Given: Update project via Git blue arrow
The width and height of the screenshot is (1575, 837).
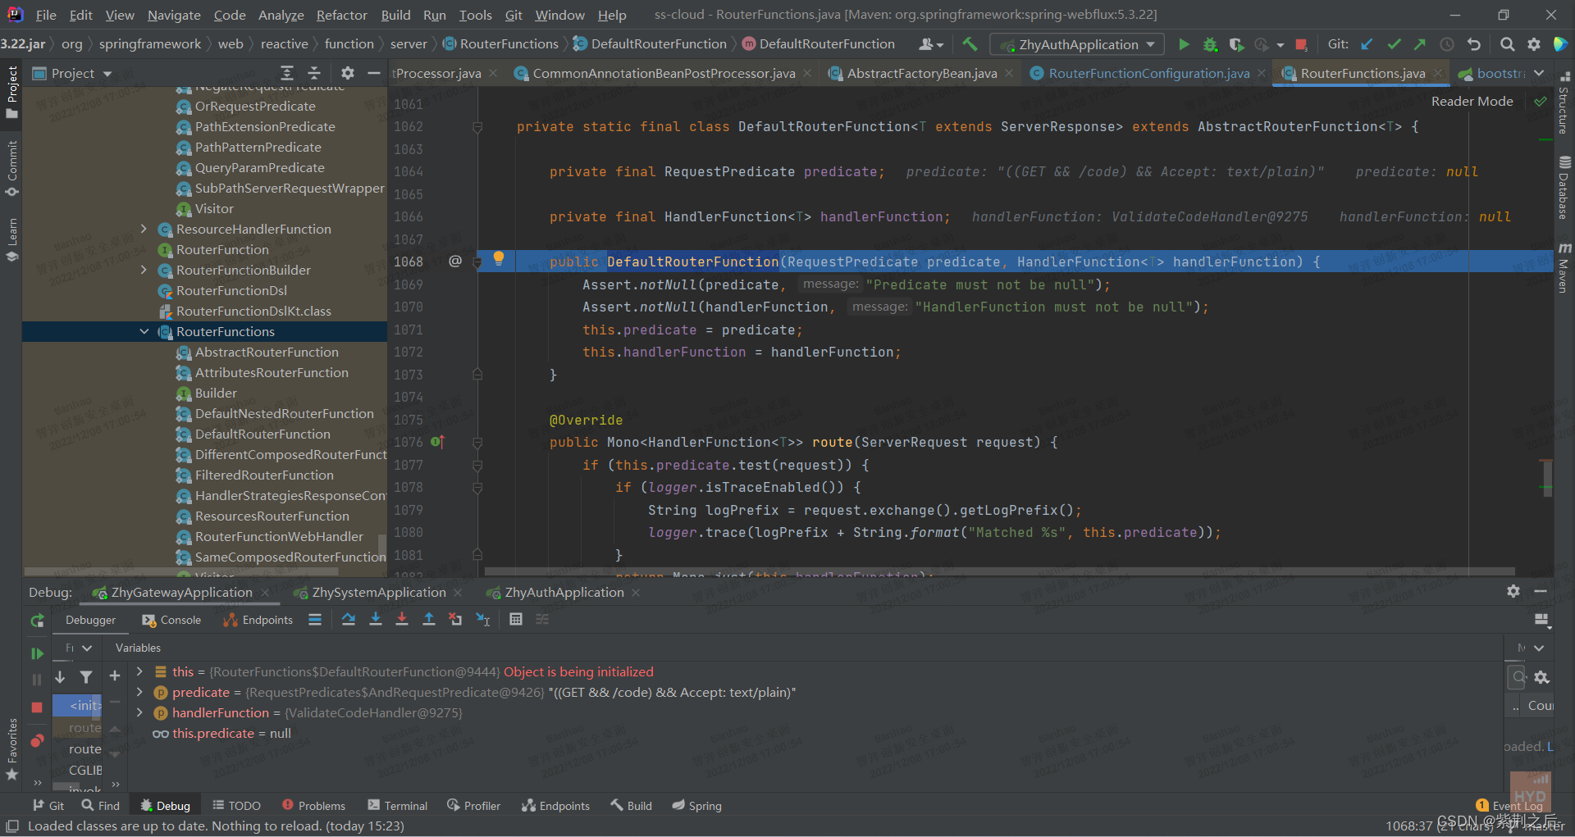Looking at the screenshot, I should tap(1367, 44).
